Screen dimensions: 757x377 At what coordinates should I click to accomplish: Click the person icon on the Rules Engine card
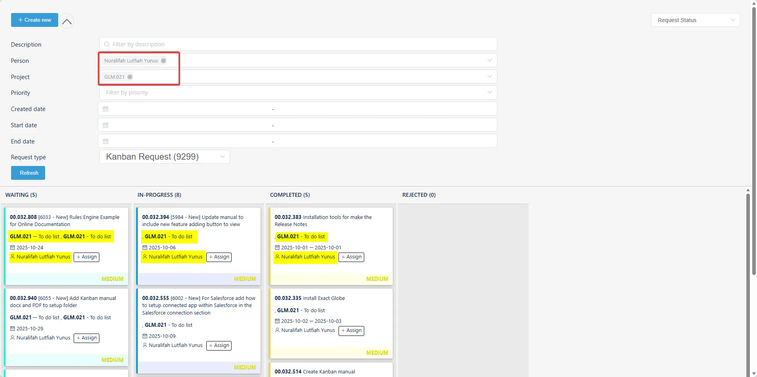[12, 257]
